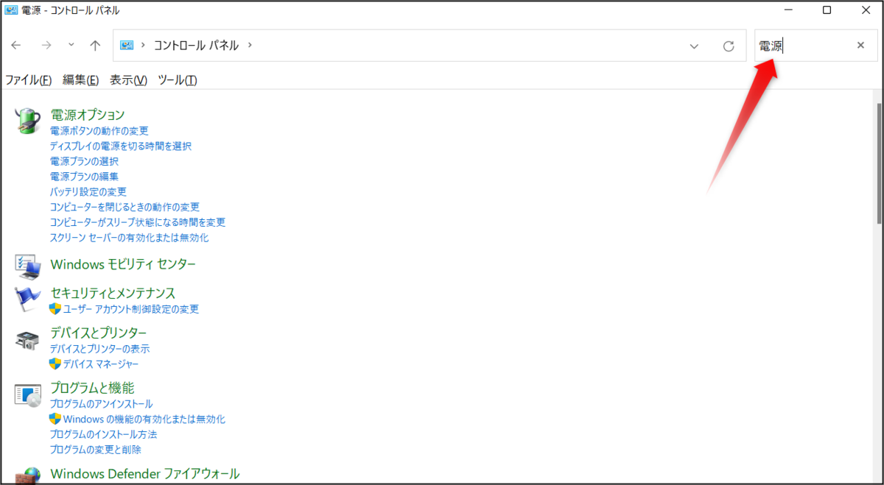Open デバイスとプリンターの表示 link
The width and height of the screenshot is (884, 485).
coord(99,348)
